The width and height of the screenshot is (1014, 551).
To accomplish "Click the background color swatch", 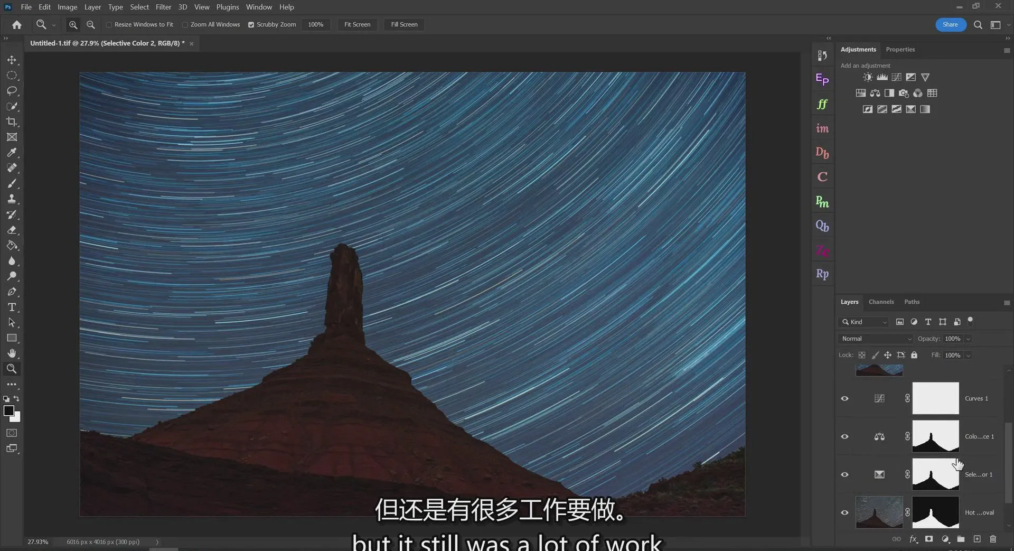I will click(x=16, y=418).
